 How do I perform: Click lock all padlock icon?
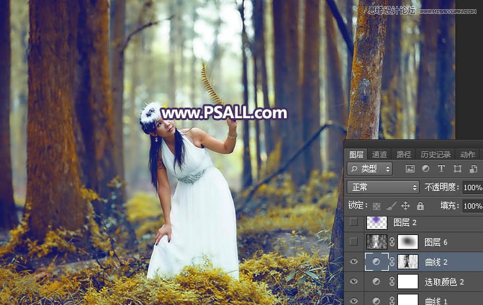[x=420, y=206]
